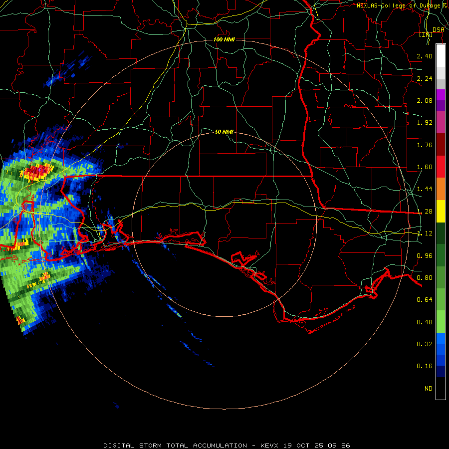Select the 1.92 legend value

click(425, 123)
